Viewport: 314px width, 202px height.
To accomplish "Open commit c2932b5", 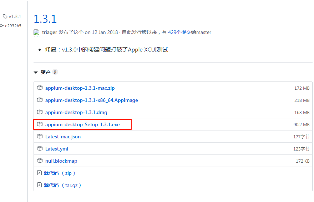I will (x=13, y=26).
